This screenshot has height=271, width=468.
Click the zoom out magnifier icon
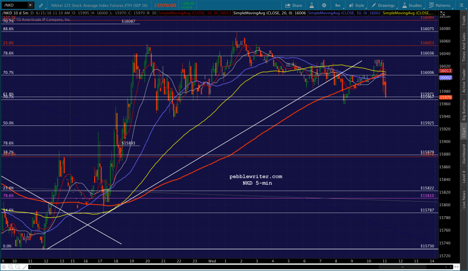pos(18,267)
